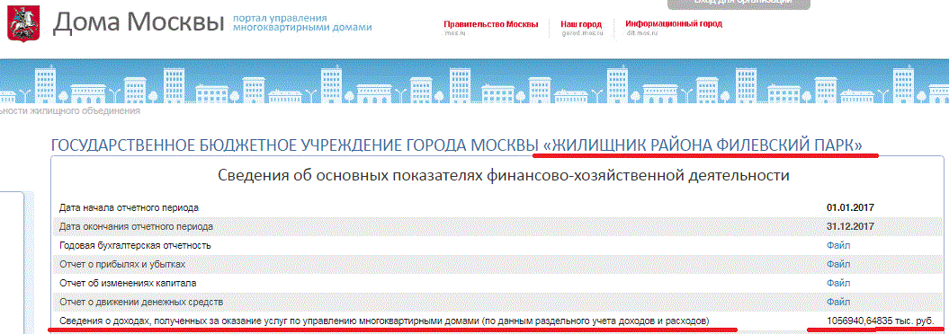The image size is (949, 334).
Task: Open the Правительство Москвы link
Action: click(x=491, y=25)
